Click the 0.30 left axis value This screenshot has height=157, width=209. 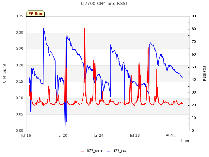click(x=20, y=33)
